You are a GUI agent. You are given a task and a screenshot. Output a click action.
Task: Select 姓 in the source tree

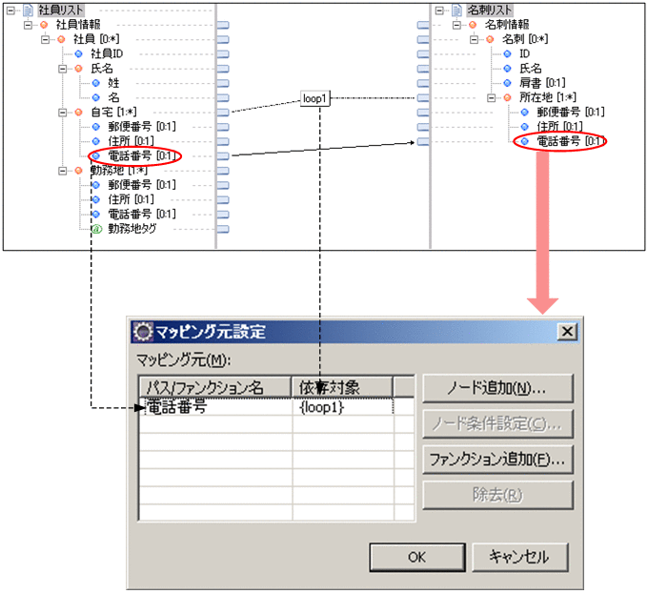113,83
